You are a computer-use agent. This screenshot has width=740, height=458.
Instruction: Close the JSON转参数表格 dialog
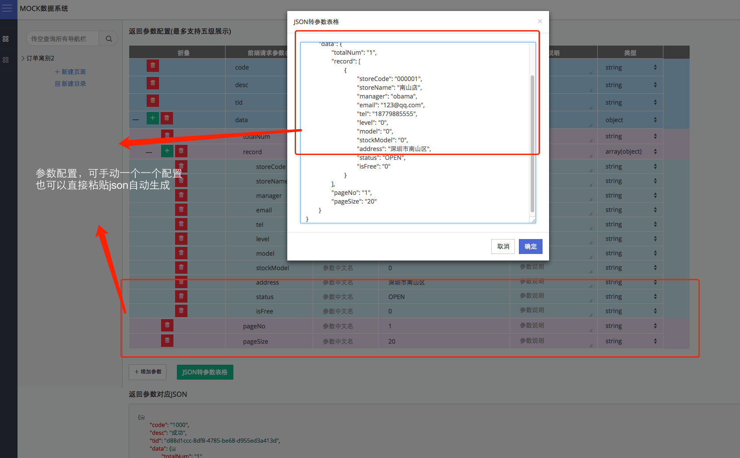(x=540, y=21)
